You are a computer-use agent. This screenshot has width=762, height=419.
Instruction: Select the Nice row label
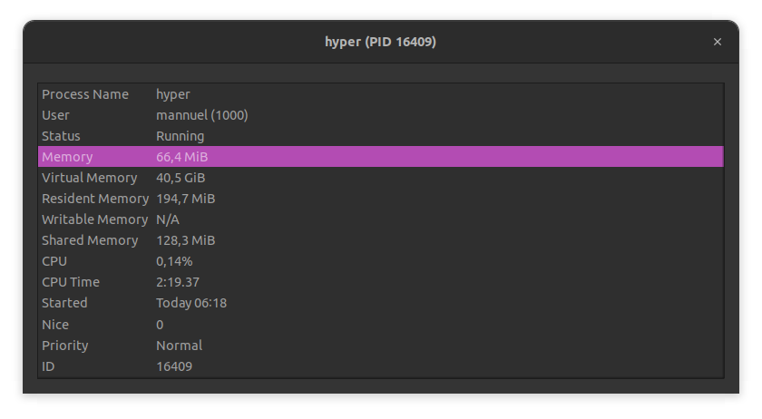click(x=55, y=325)
